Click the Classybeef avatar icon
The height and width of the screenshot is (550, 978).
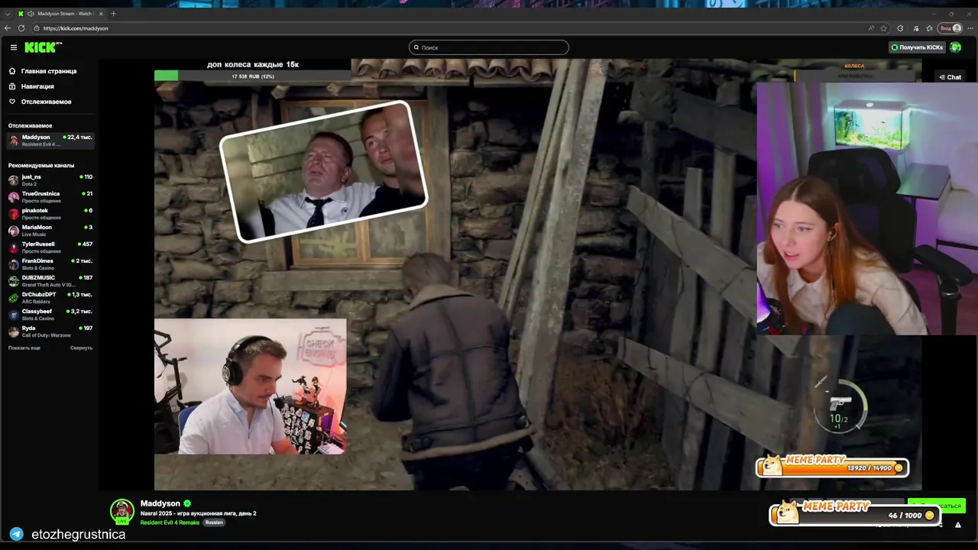pyautogui.click(x=14, y=315)
